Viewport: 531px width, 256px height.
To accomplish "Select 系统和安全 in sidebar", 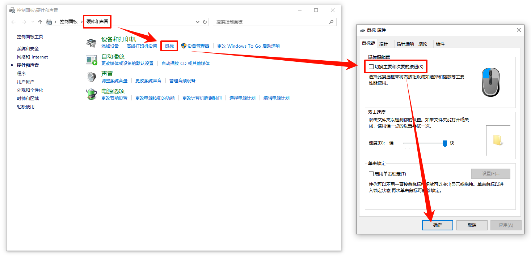I will 28,49.
